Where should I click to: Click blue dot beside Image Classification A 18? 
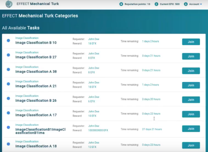coord(8,144)
